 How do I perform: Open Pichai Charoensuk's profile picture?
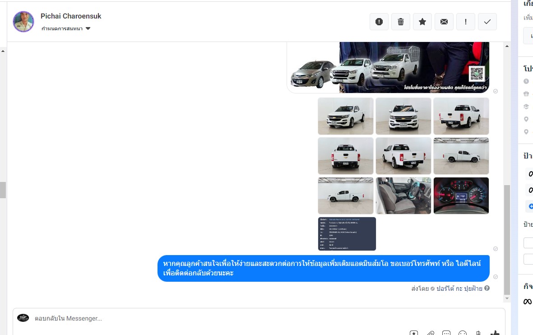coord(23,21)
